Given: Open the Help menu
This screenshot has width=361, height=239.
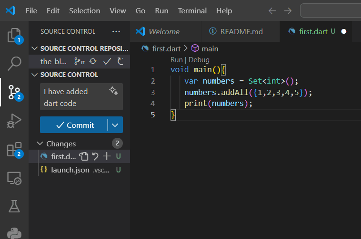Looking at the screenshot, I should point(224,11).
